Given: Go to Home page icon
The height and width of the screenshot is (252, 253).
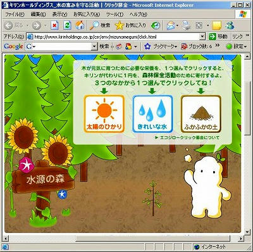Looking at the screenshot, I should click(x=80, y=25).
